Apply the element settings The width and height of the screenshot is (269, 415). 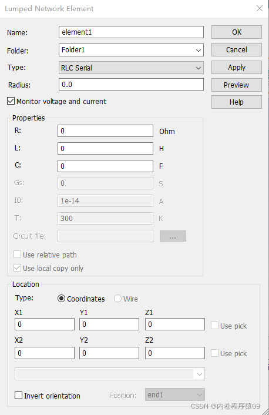[x=237, y=67]
